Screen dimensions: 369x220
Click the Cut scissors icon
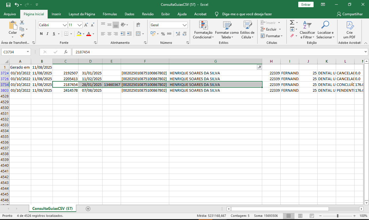click(x=22, y=22)
